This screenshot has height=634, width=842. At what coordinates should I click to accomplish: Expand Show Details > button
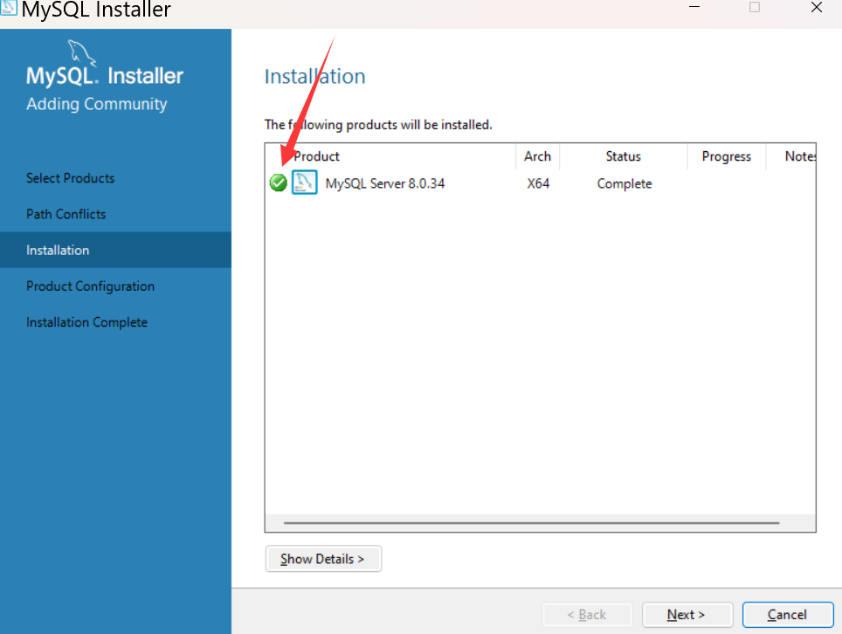(x=323, y=559)
